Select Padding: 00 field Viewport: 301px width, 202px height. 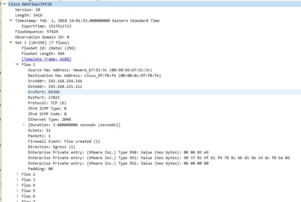(40, 168)
